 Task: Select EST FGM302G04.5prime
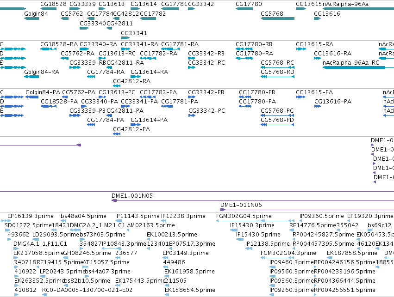coord(244,216)
